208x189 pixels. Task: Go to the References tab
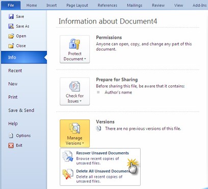coord(108,5)
